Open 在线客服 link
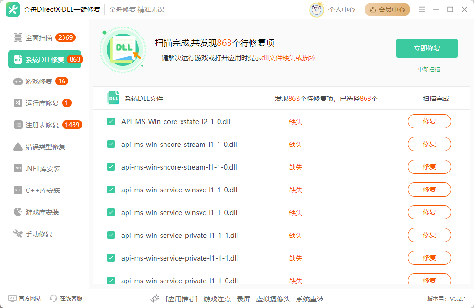Screen dimensions: 474x308 (x=71, y=299)
